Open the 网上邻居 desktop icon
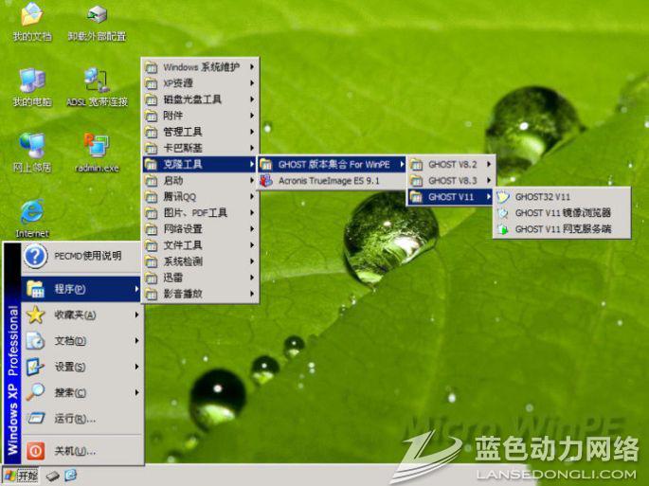The height and width of the screenshot is (486, 649). pyautogui.click(x=31, y=147)
